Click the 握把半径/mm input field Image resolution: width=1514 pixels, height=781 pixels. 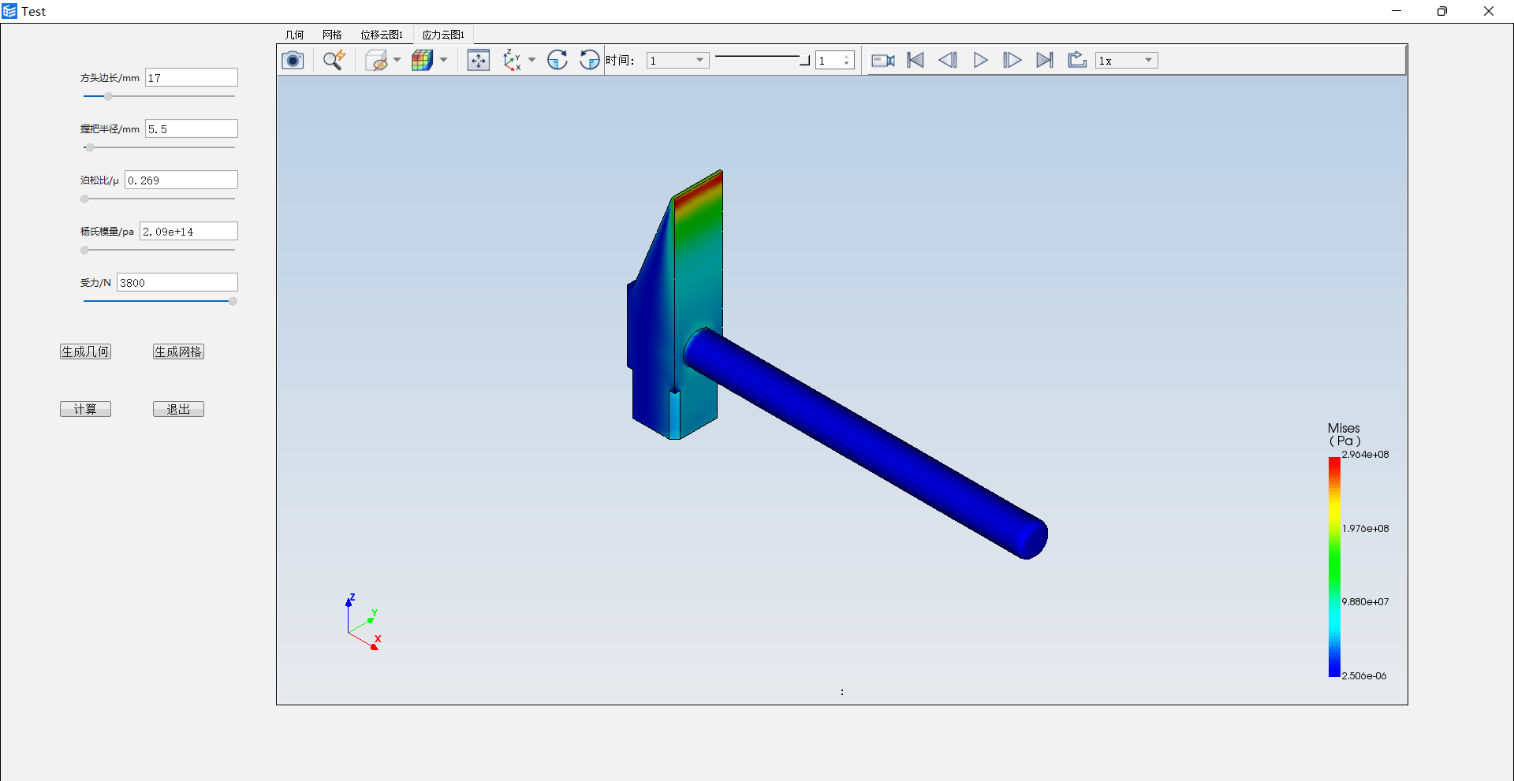coord(192,128)
